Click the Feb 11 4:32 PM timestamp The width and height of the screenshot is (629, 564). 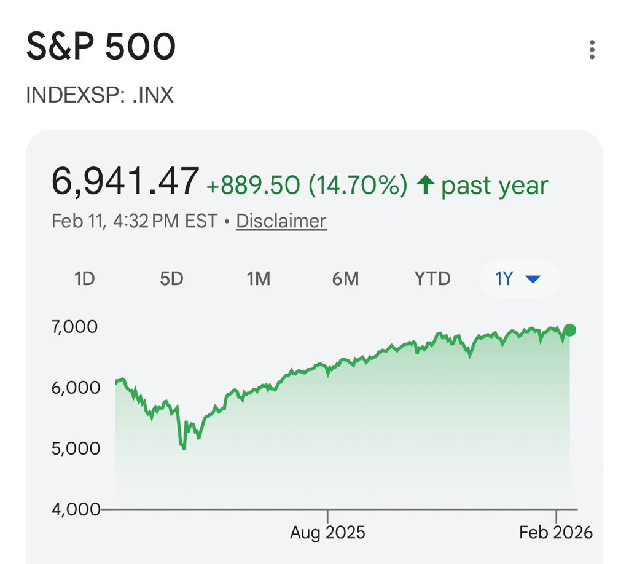pos(135,221)
